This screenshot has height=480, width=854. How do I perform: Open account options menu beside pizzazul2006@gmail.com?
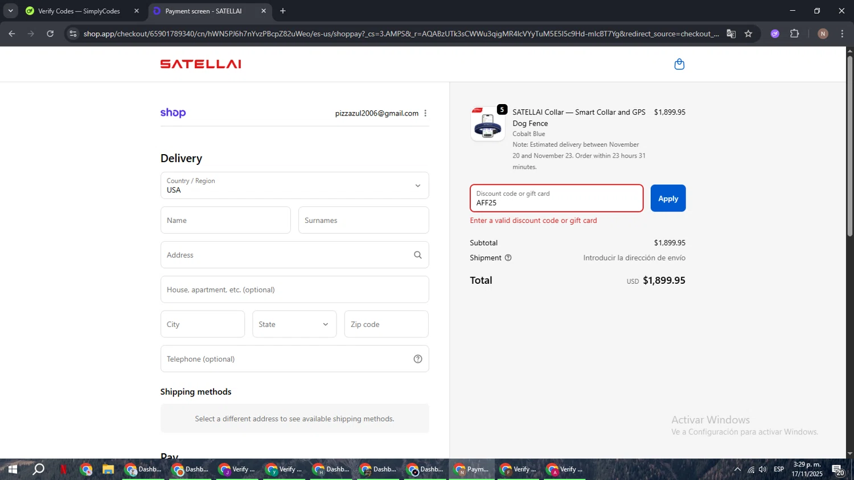click(425, 113)
